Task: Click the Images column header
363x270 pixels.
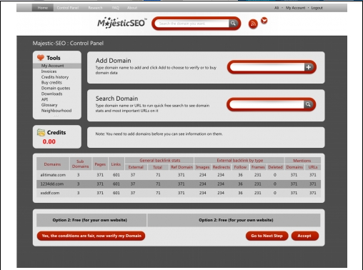Action: (x=202, y=167)
